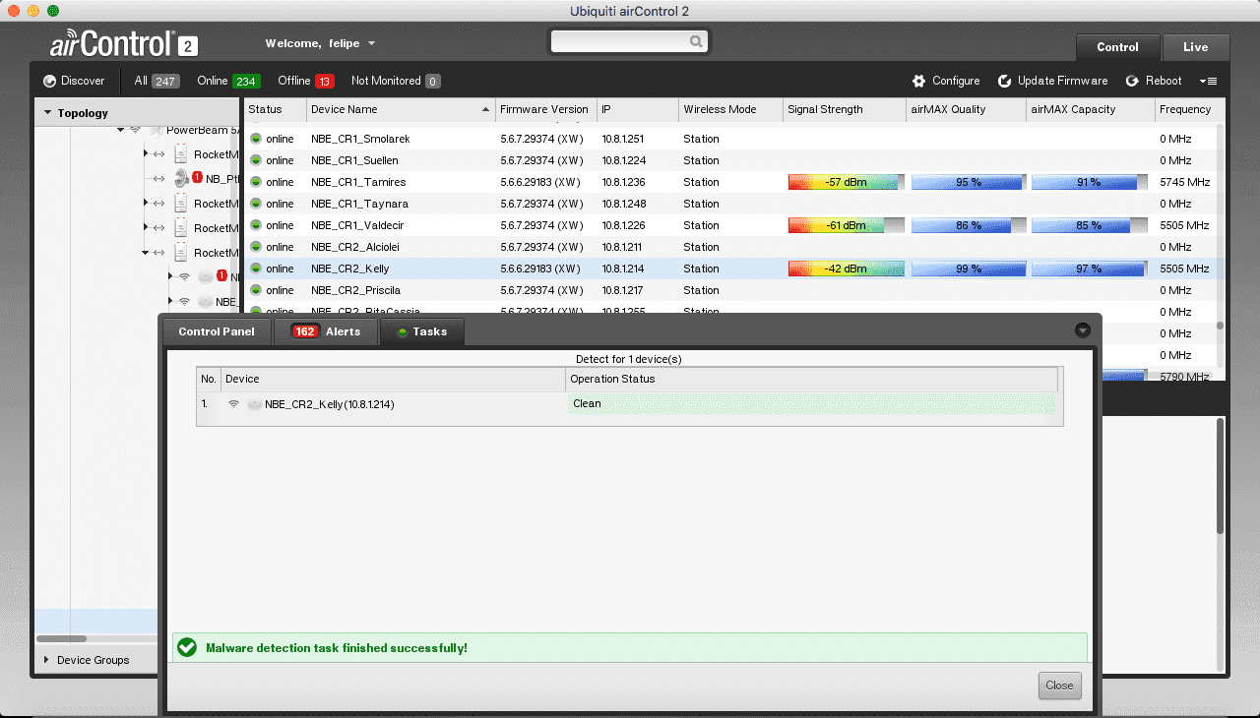Click the magnifier icon in search box
Image resolution: width=1260 pixels, height=718 pixels.
(x=696, y=41)
